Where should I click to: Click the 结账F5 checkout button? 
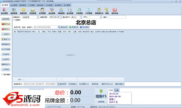[101, 94]
